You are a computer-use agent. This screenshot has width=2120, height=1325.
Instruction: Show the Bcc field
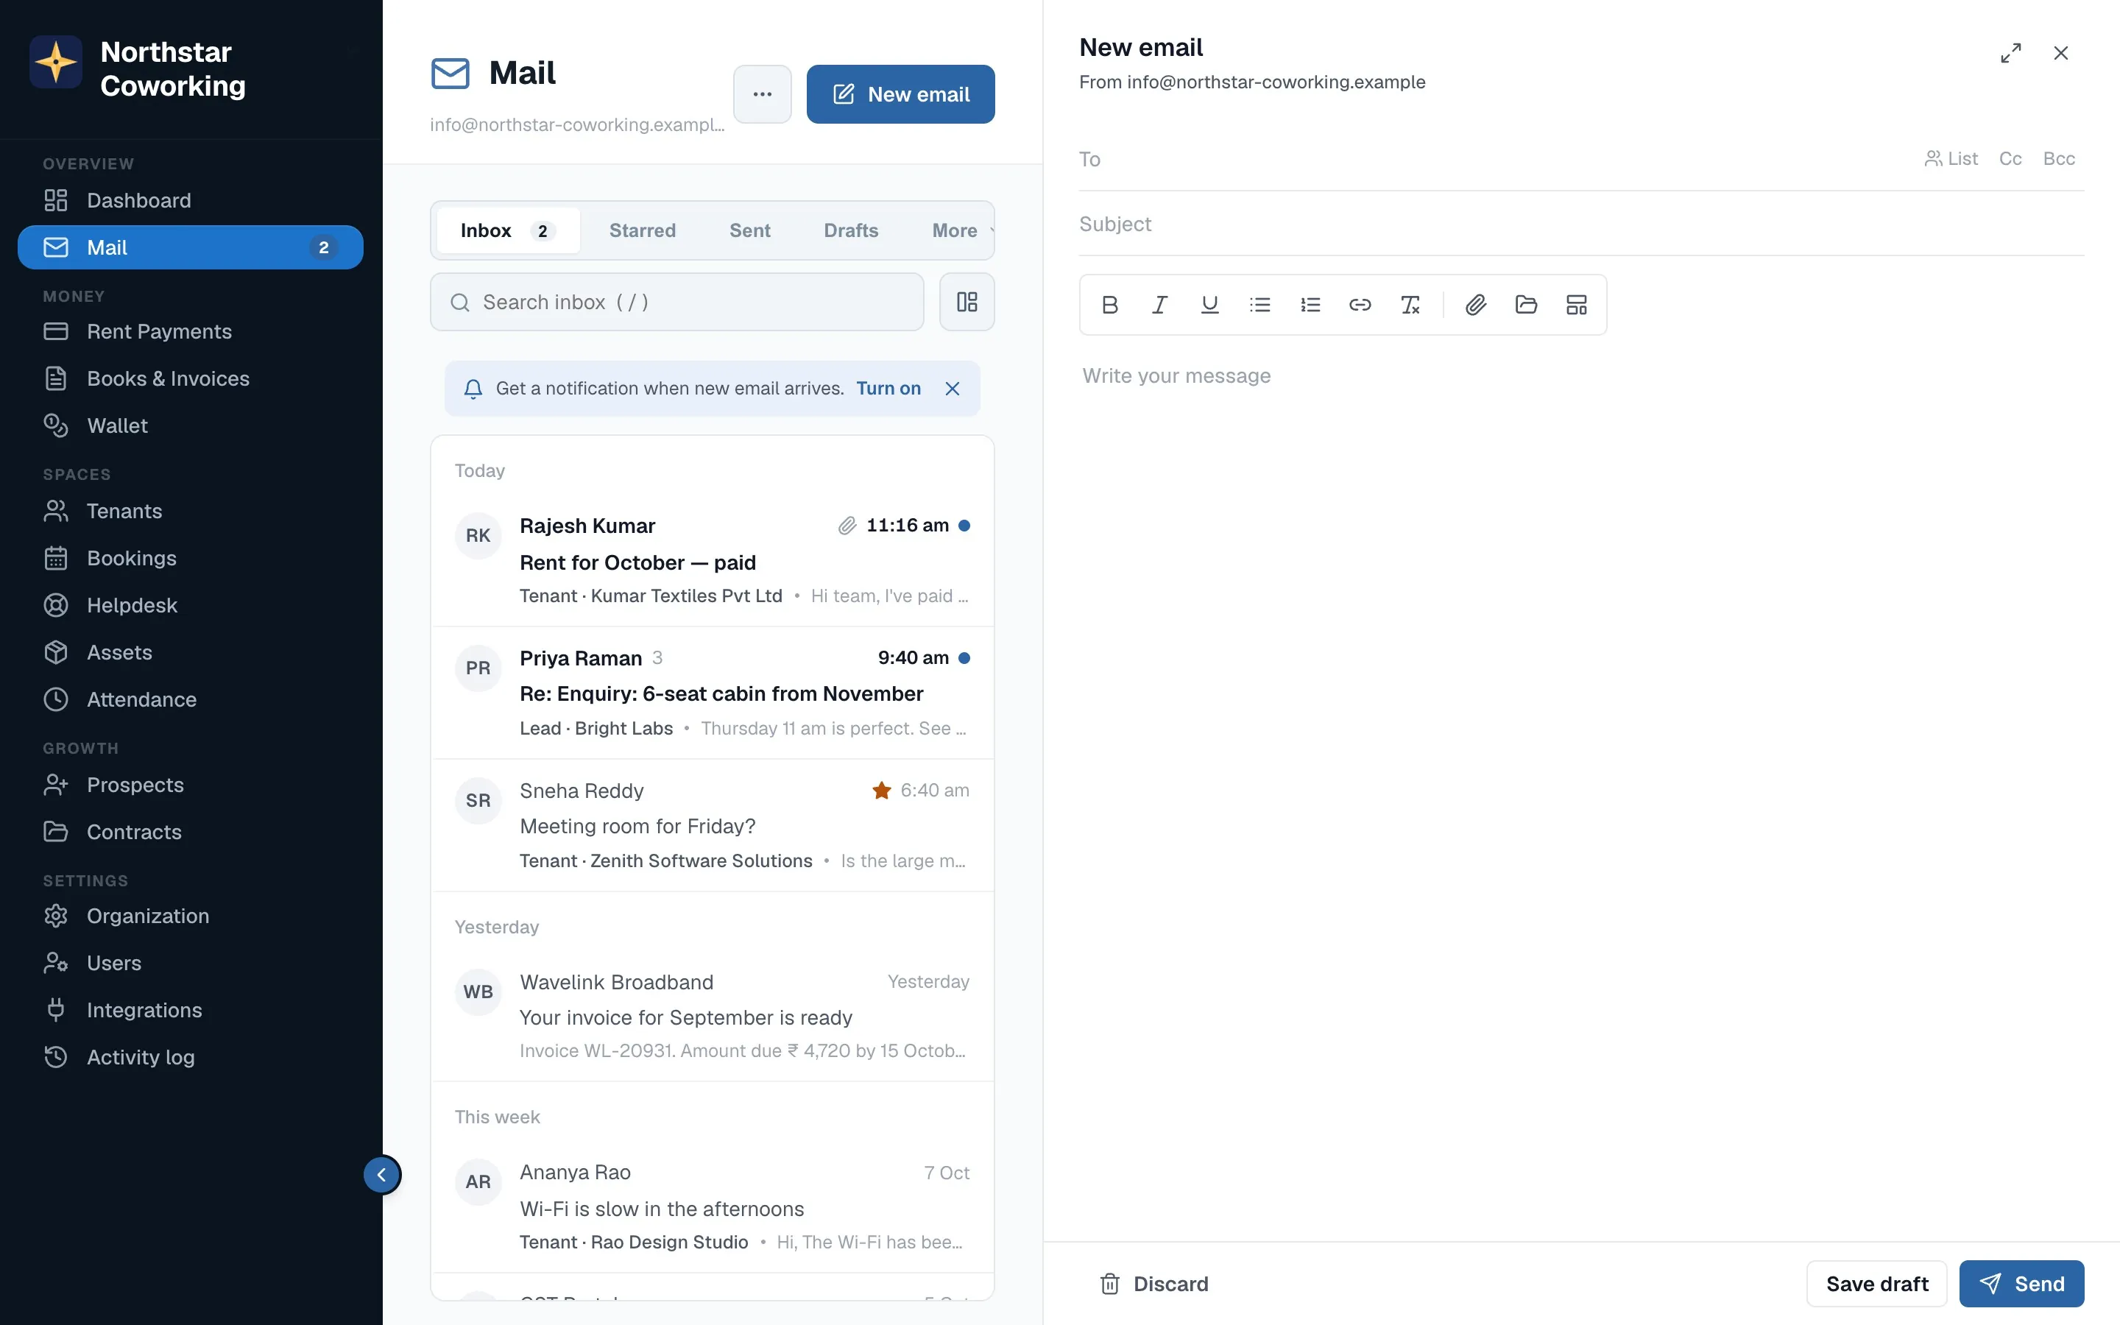tap(2059, 158)
